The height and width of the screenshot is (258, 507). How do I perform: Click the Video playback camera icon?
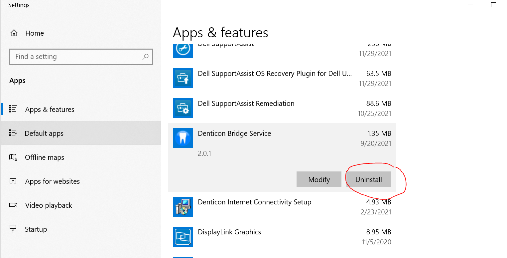click(13, 205)
